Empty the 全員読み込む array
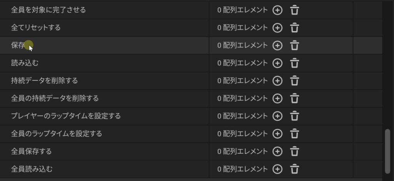 coord(294,169)
